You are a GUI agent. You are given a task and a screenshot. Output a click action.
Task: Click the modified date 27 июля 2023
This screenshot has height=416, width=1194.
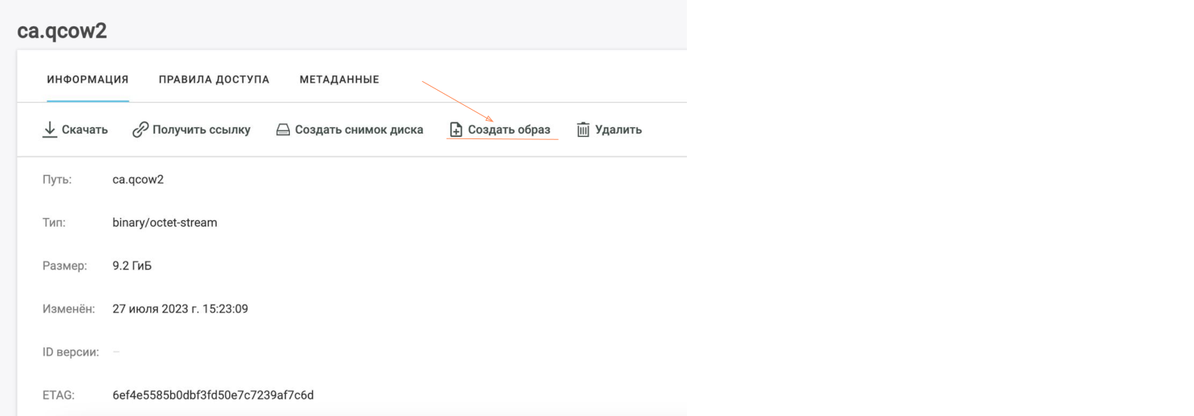[x=180, y=309]
